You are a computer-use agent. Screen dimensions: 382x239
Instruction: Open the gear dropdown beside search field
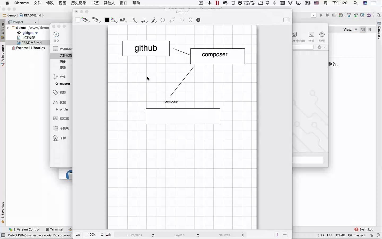(x=321, y=47)
